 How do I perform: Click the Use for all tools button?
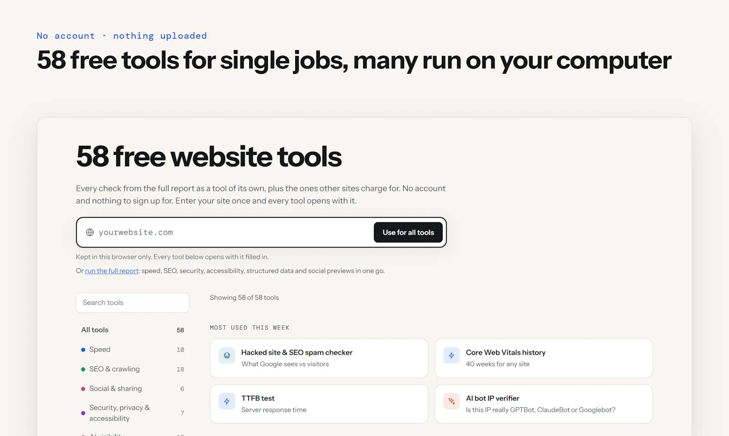[408, 232]
